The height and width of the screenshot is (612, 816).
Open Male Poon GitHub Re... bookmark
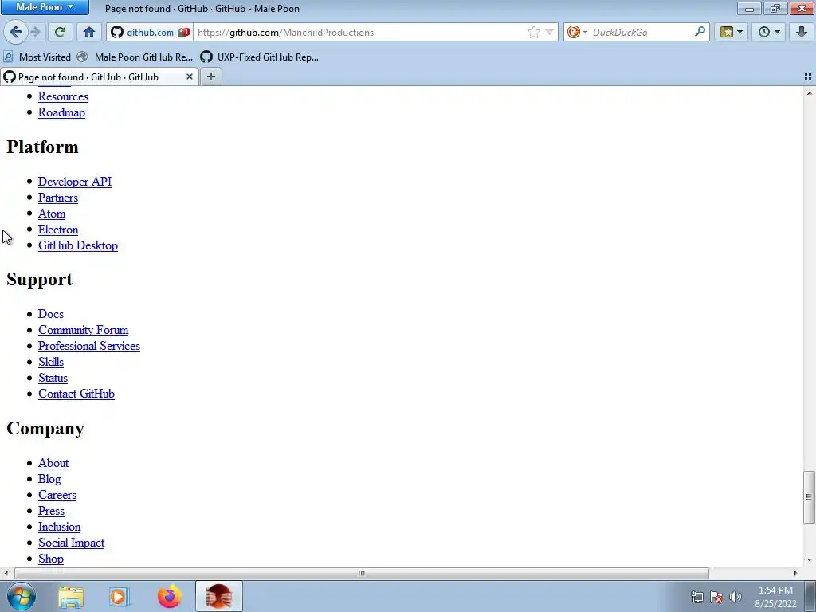coord(135,57)
